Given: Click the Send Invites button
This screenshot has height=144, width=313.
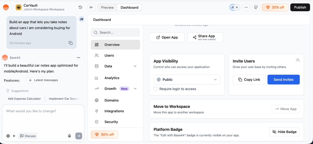Looking at the screenshot, I should pos(283,80).
